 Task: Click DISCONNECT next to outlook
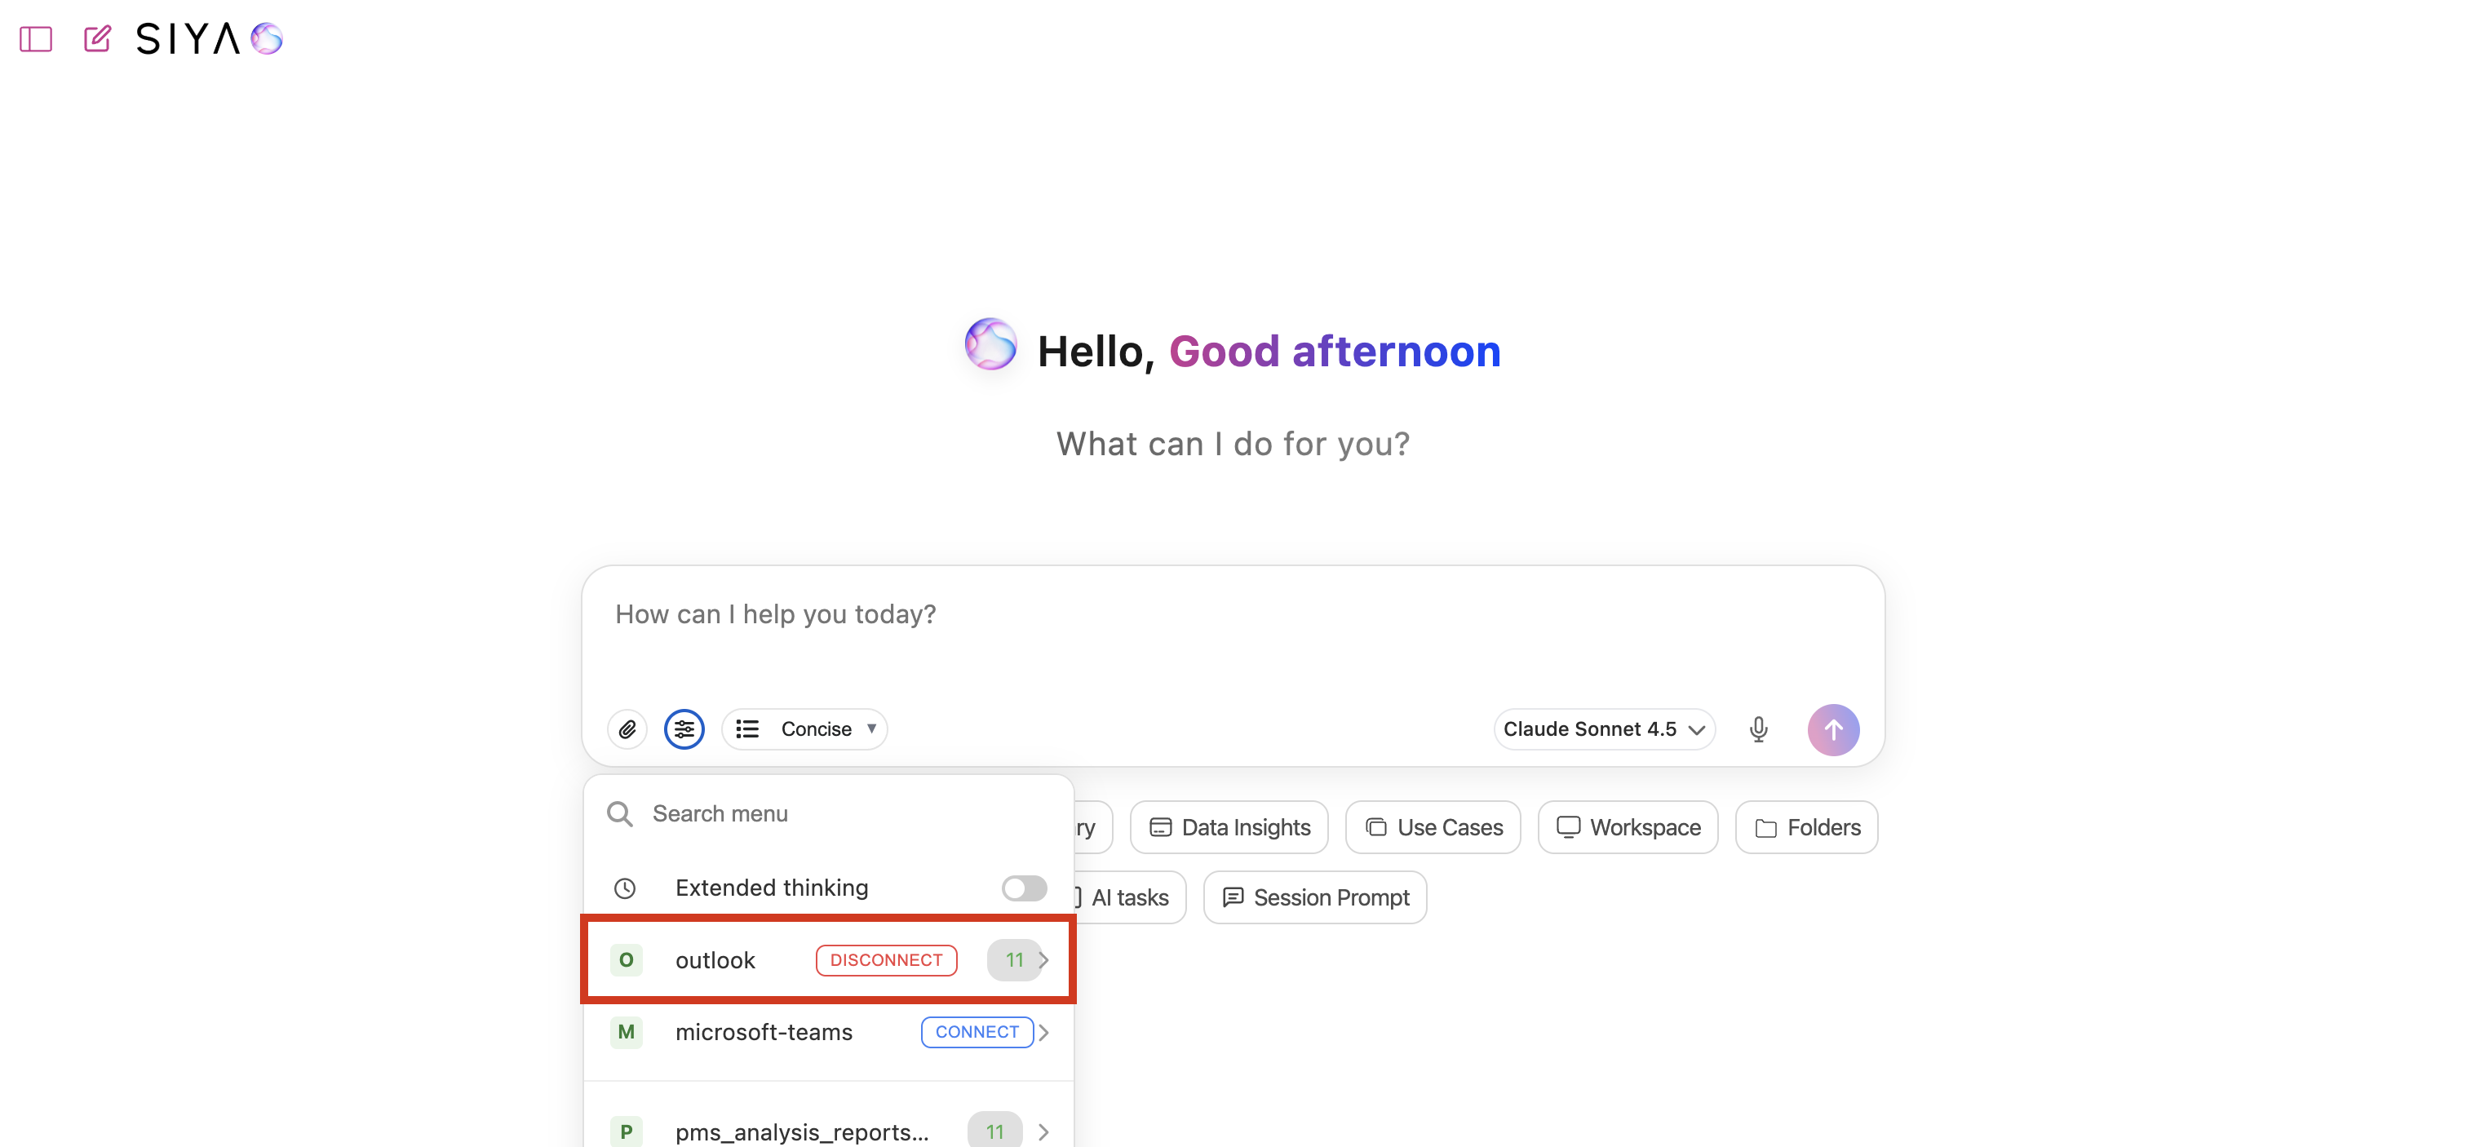pyautogui.click(x=886, y=959)
